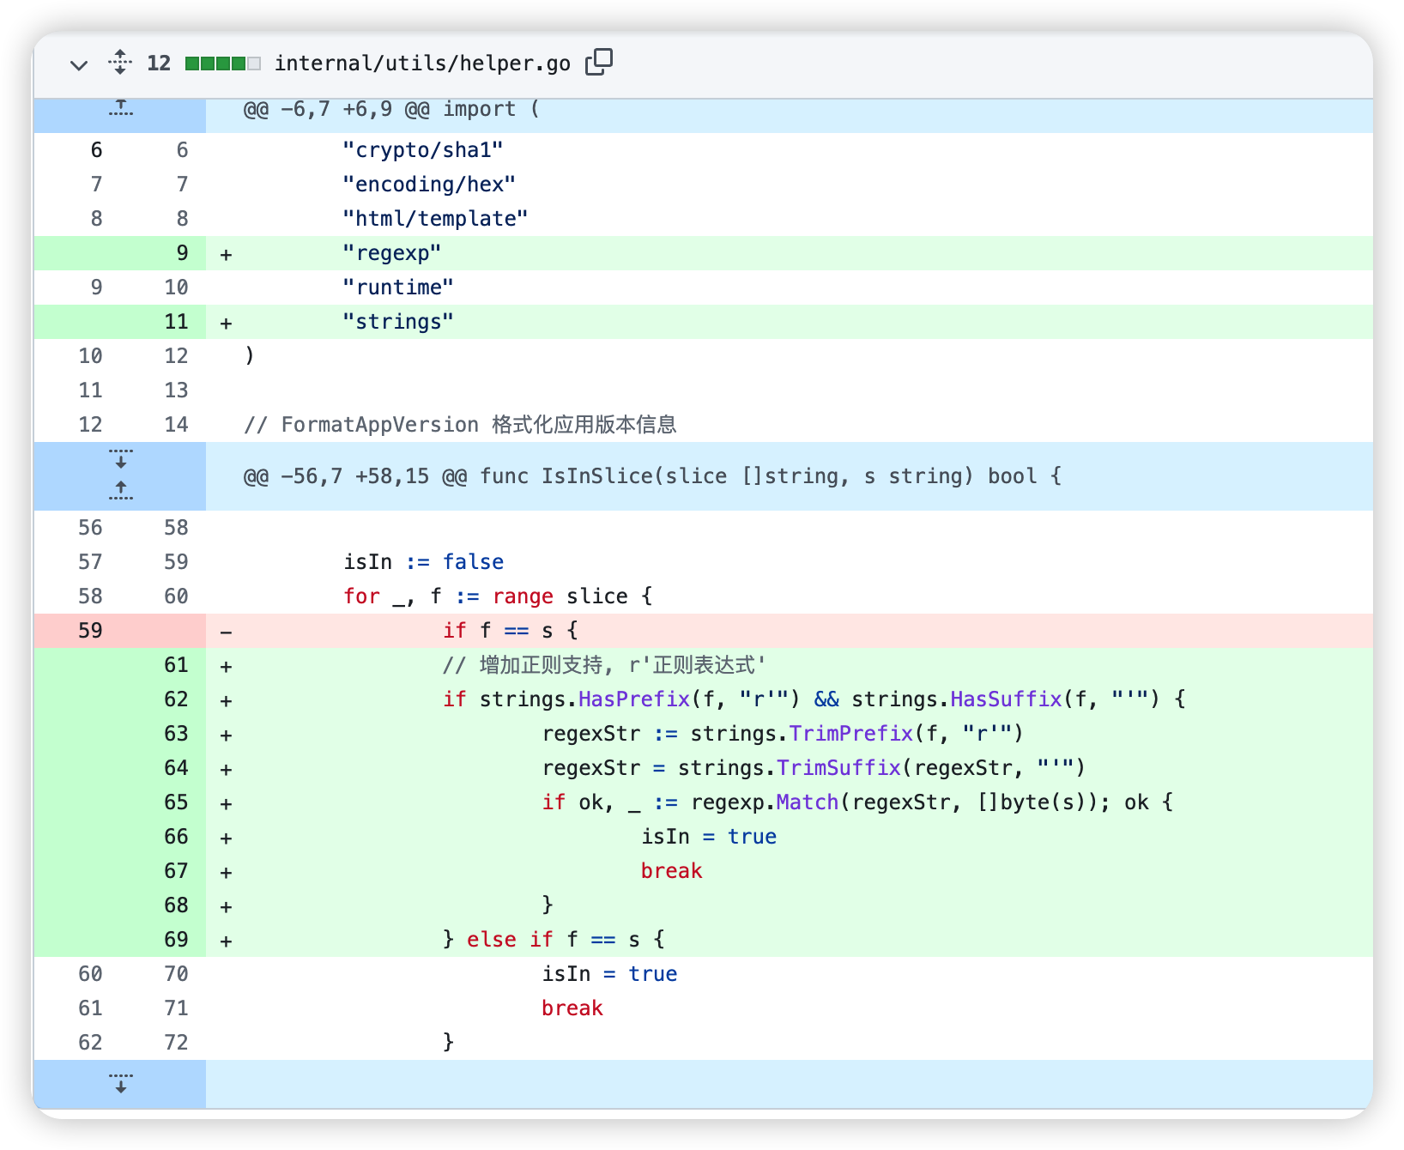Click the func IsInSlice hunk header
This screenshot has height=1150, width=1404.
pyautogui.click(x=652, y=476)
